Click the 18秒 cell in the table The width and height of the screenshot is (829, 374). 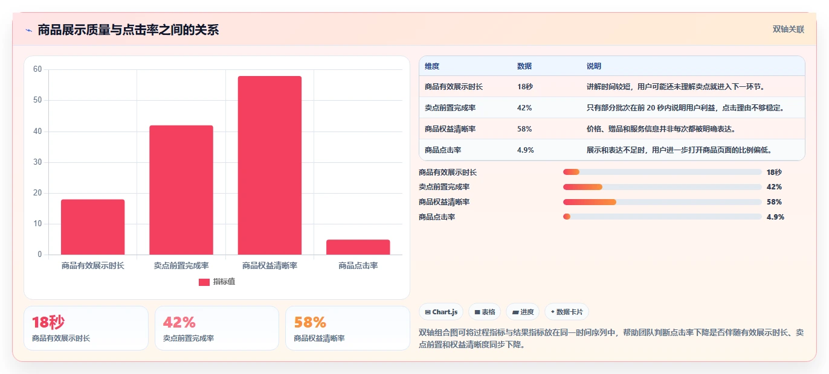point(525,87)
